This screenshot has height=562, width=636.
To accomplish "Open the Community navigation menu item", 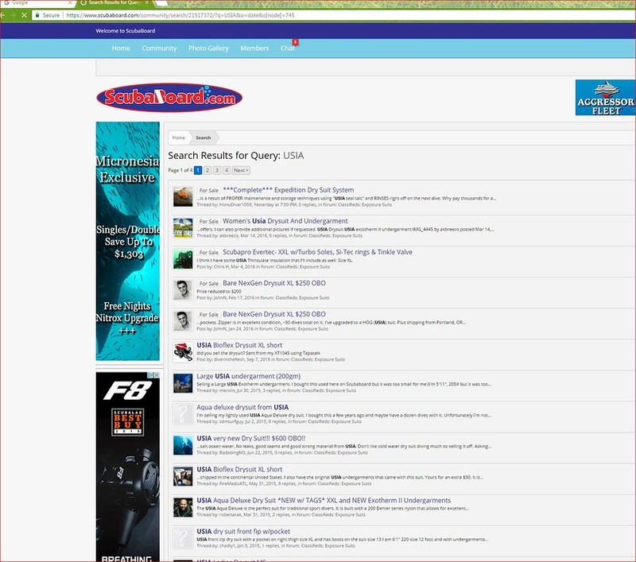I will (159, 48).
